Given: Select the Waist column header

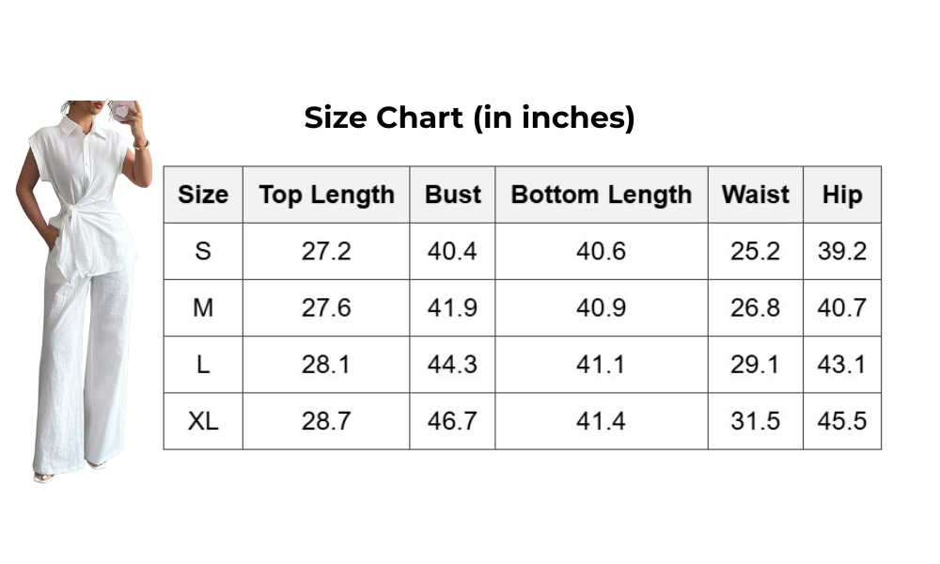Looking at the screenshot, I should tap(755, 195).
